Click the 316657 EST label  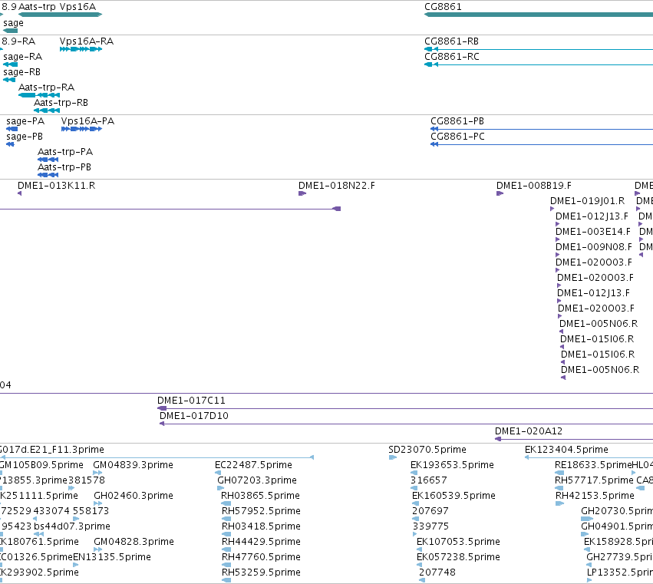(x=428, y=480)
